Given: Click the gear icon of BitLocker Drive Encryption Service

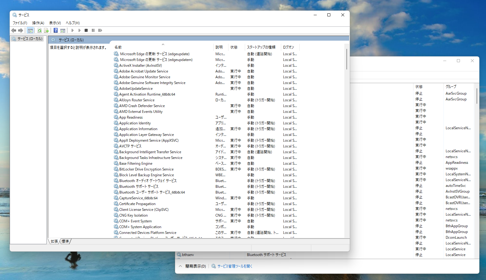Looking at the screenshot, I should click(116, 169).
